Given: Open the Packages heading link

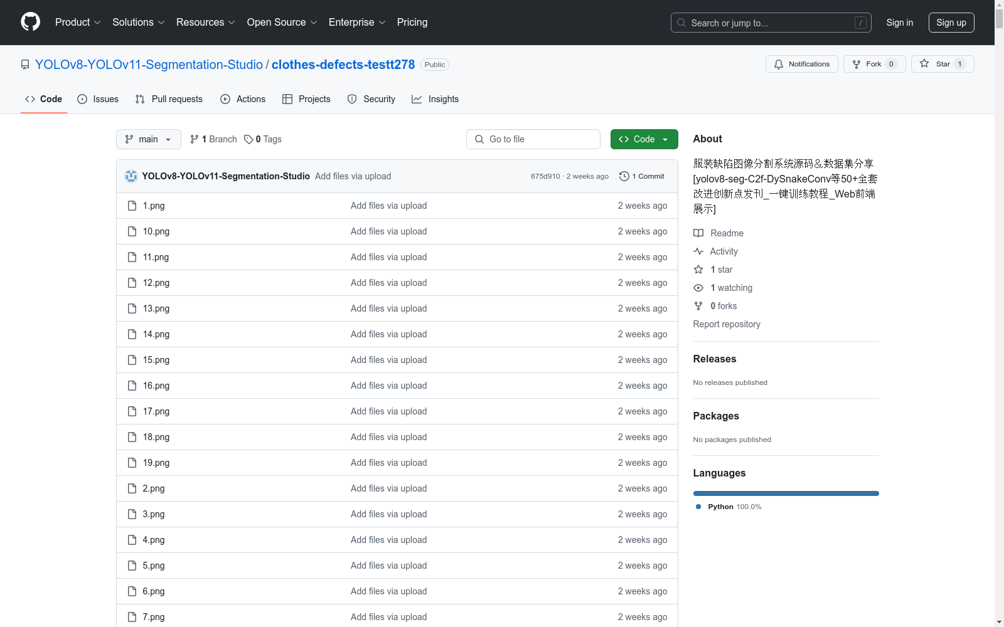Looking at the screenshot, I should point(716,416).
